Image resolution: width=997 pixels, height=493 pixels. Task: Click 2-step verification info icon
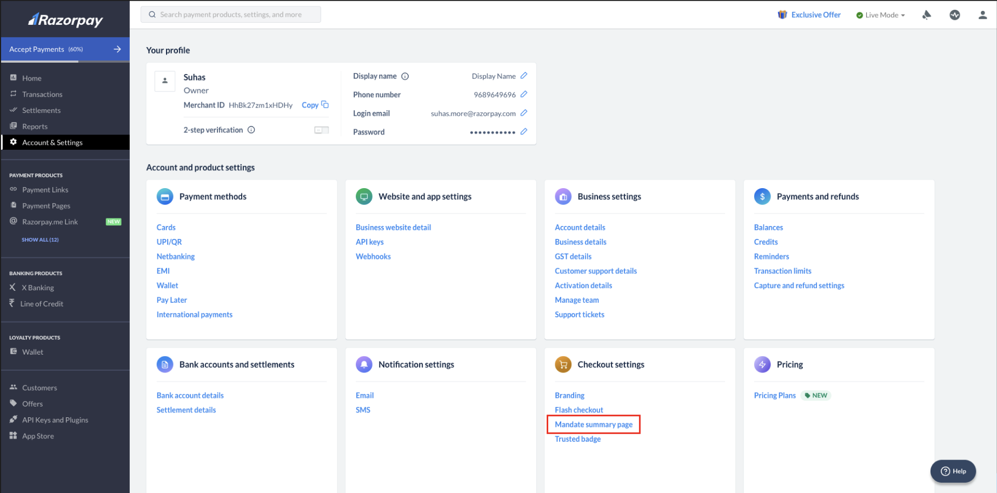pyautogui.click(x=251, y=130)
